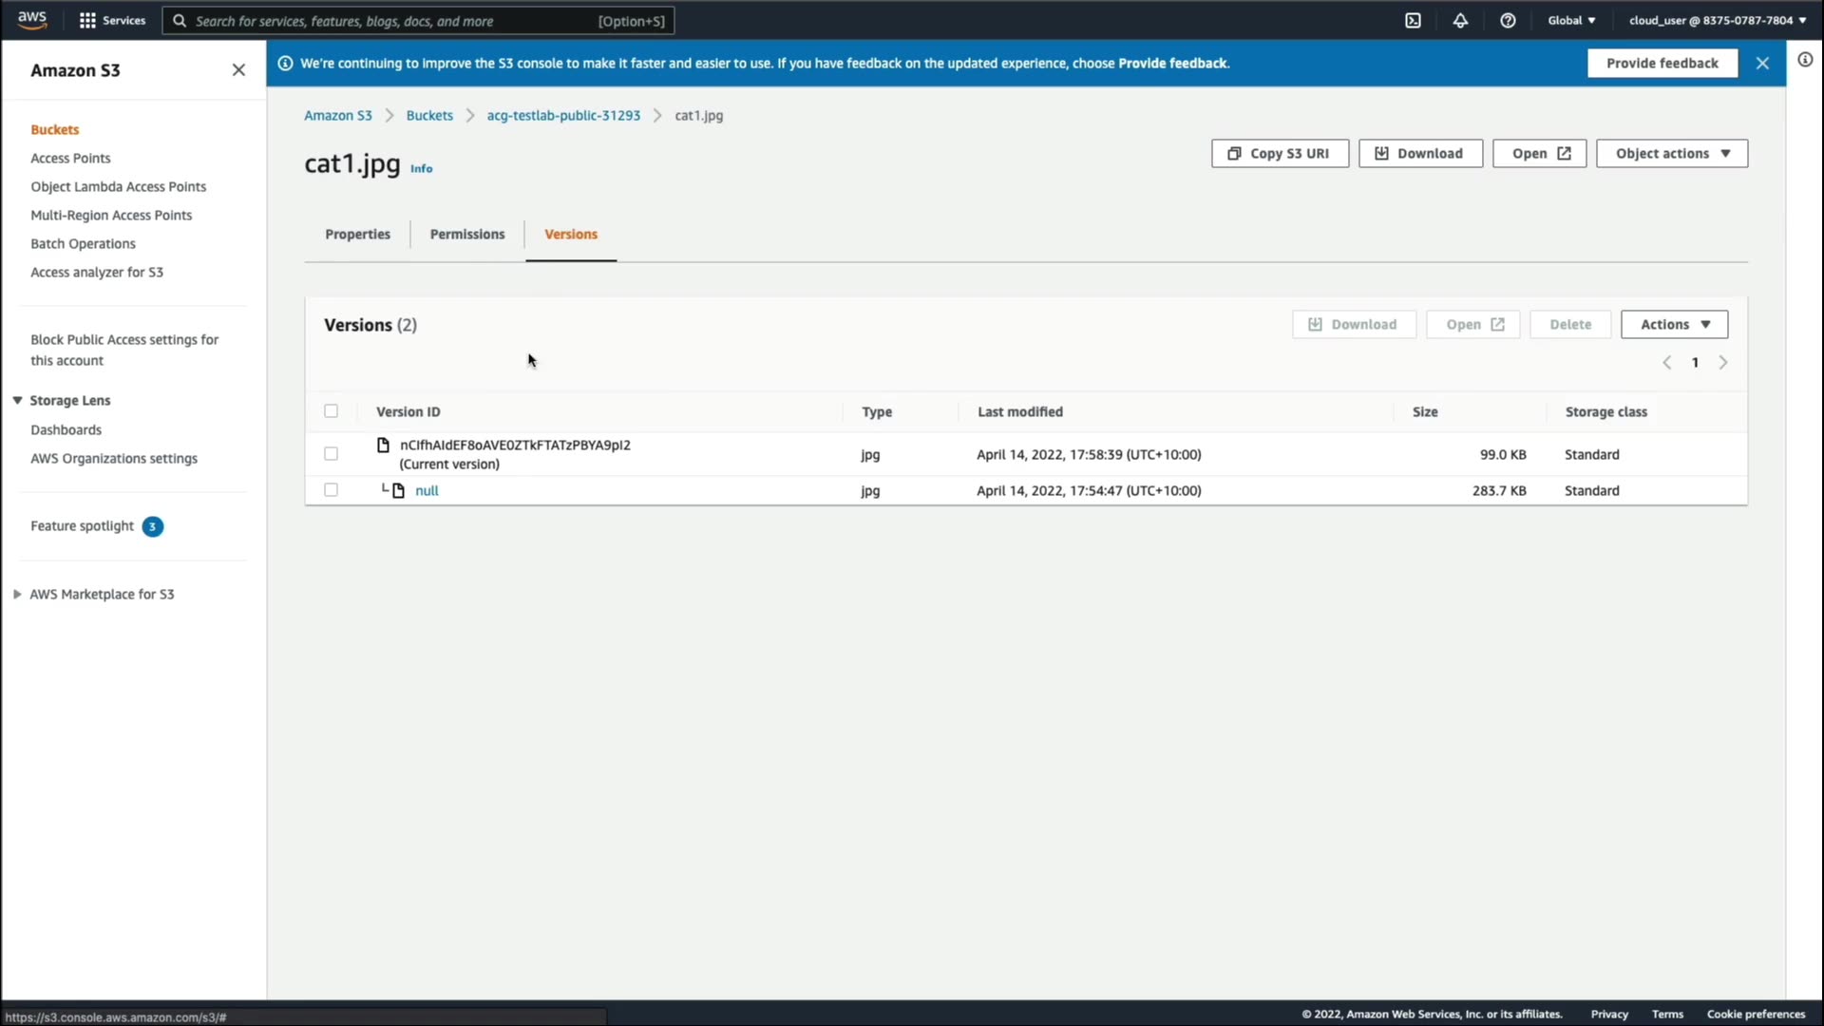Open the AWS CloudShell icon
The height and width of the screenshot is (1026, 1824).
[1413, 21]
